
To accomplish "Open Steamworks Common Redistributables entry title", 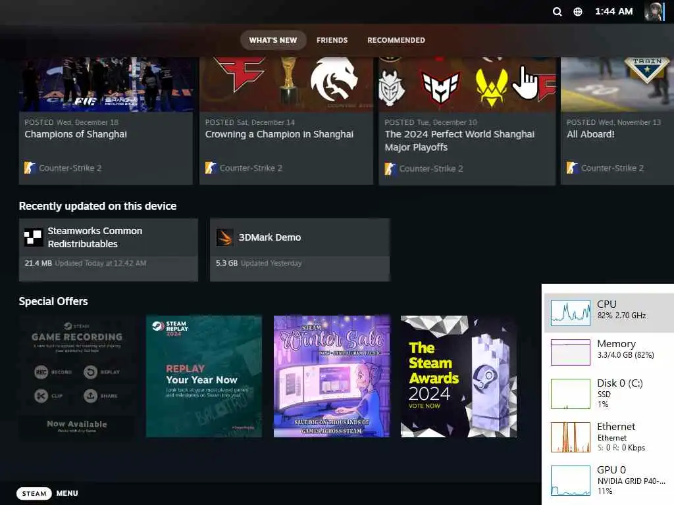I will point(95,237).
